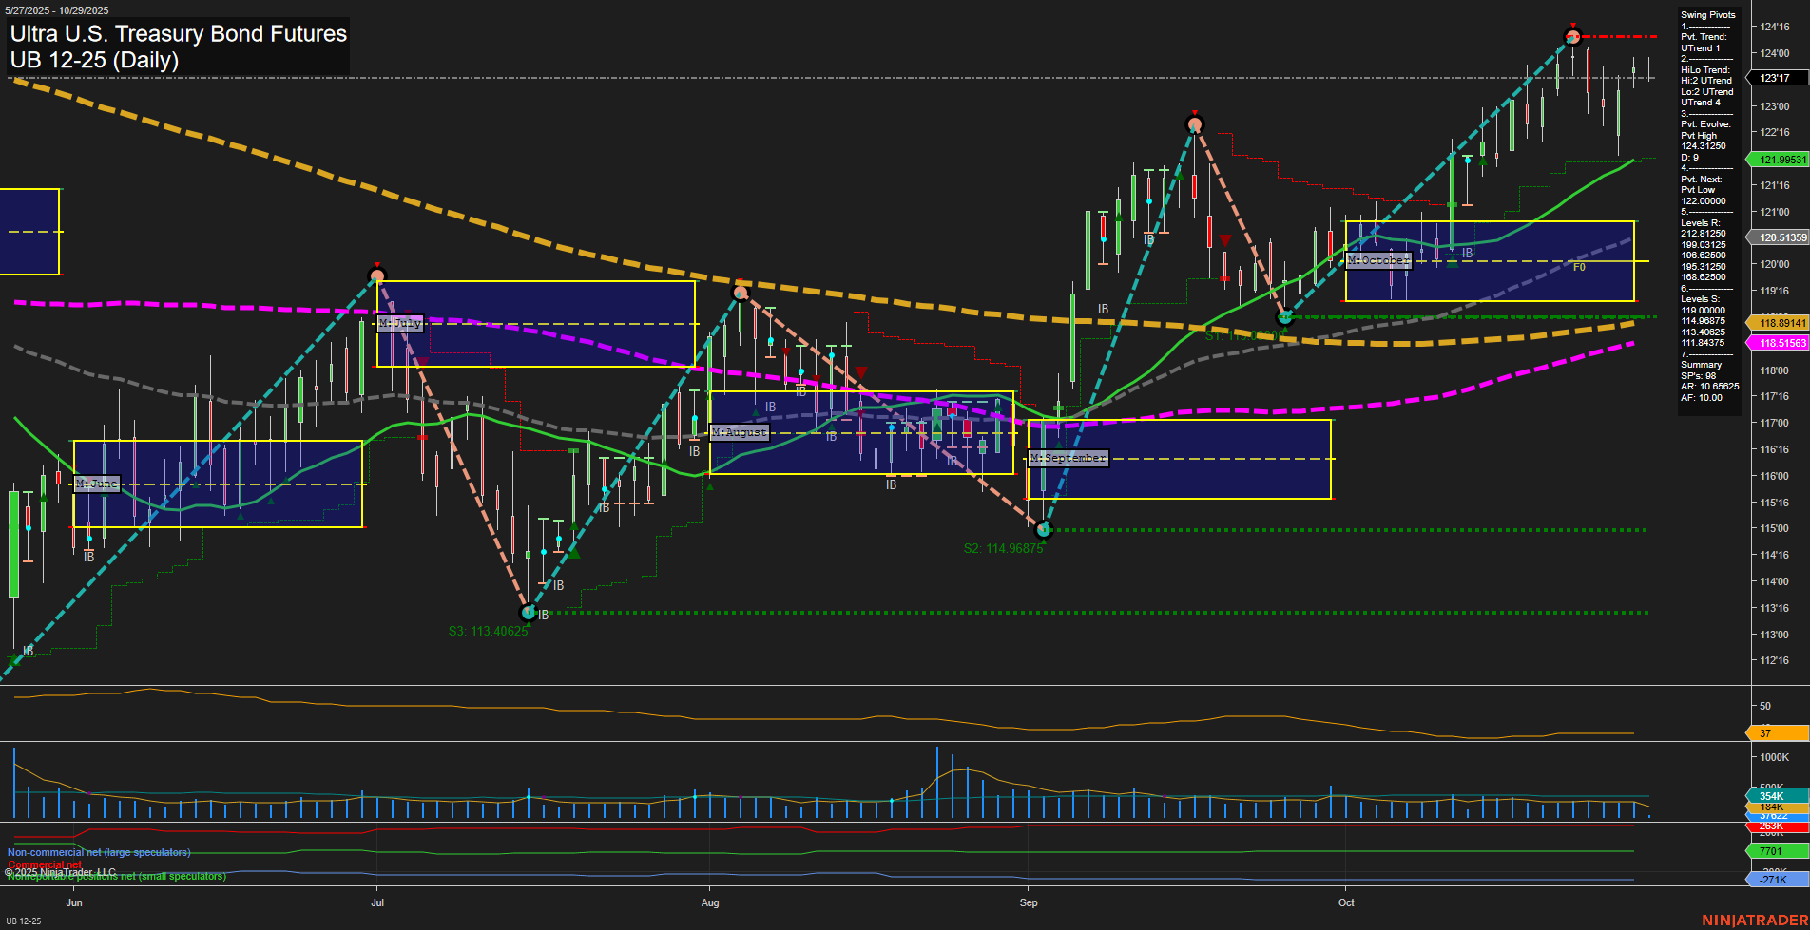Image resolution: width=1810 pixels, height=930 pixels.
Task: Click the orange 118.89141 price marker
Action: [1777, 323]
